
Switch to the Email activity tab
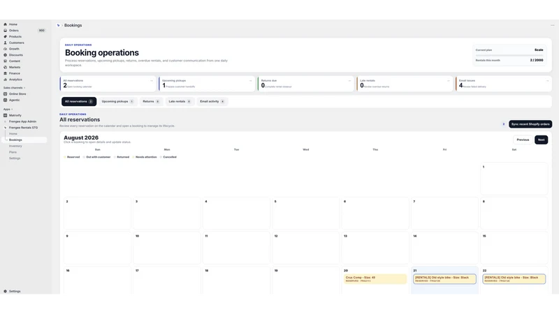point(212,101)
